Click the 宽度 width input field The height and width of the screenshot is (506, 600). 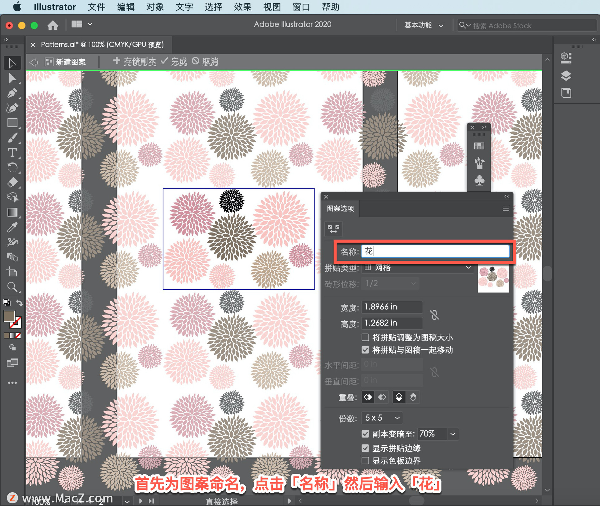392,307
